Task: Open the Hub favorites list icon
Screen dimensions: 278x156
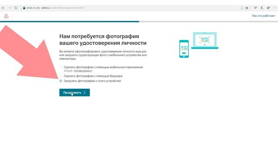Action: 255,8
